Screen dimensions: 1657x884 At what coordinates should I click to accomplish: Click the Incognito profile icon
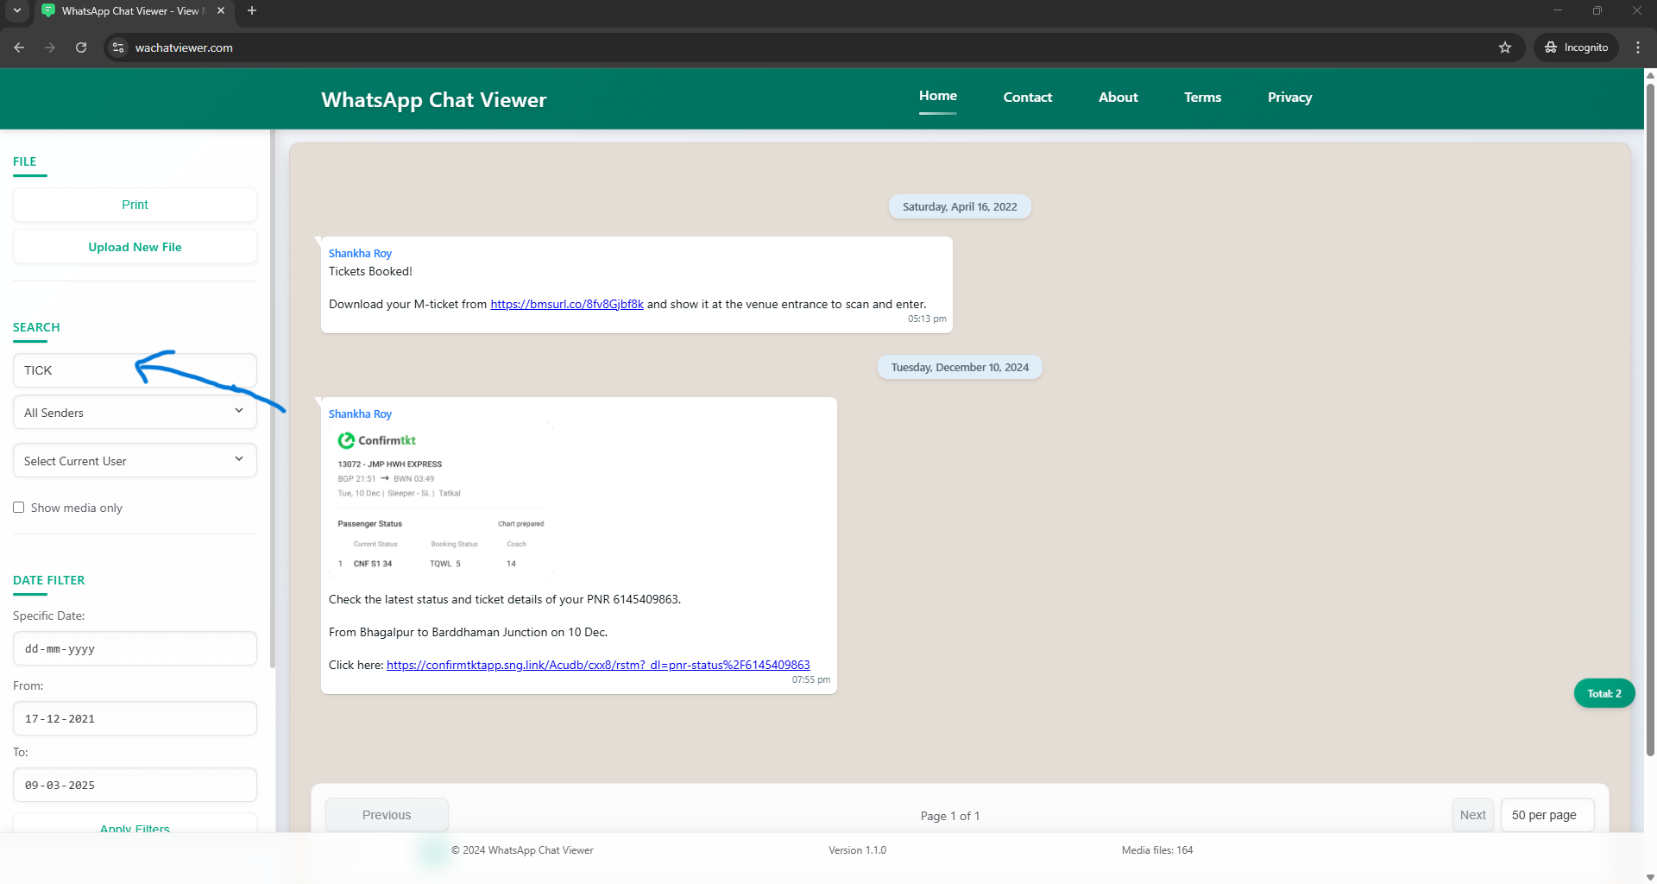tap(1551, 47)
